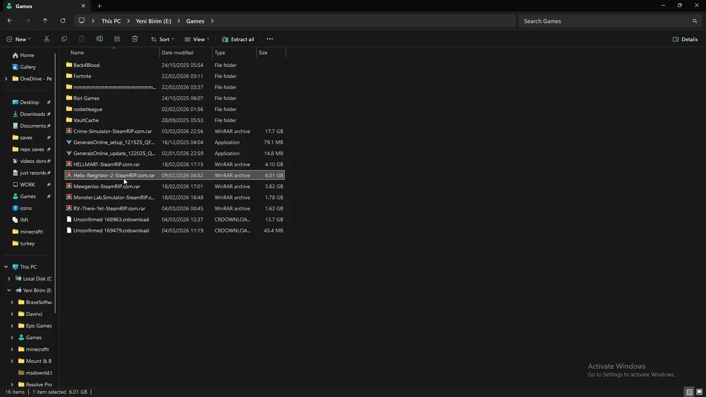706x397 pixels.
Task: Select Mewgenics-SteamRIP.com.rar archive
Action: tap(174, 186)
